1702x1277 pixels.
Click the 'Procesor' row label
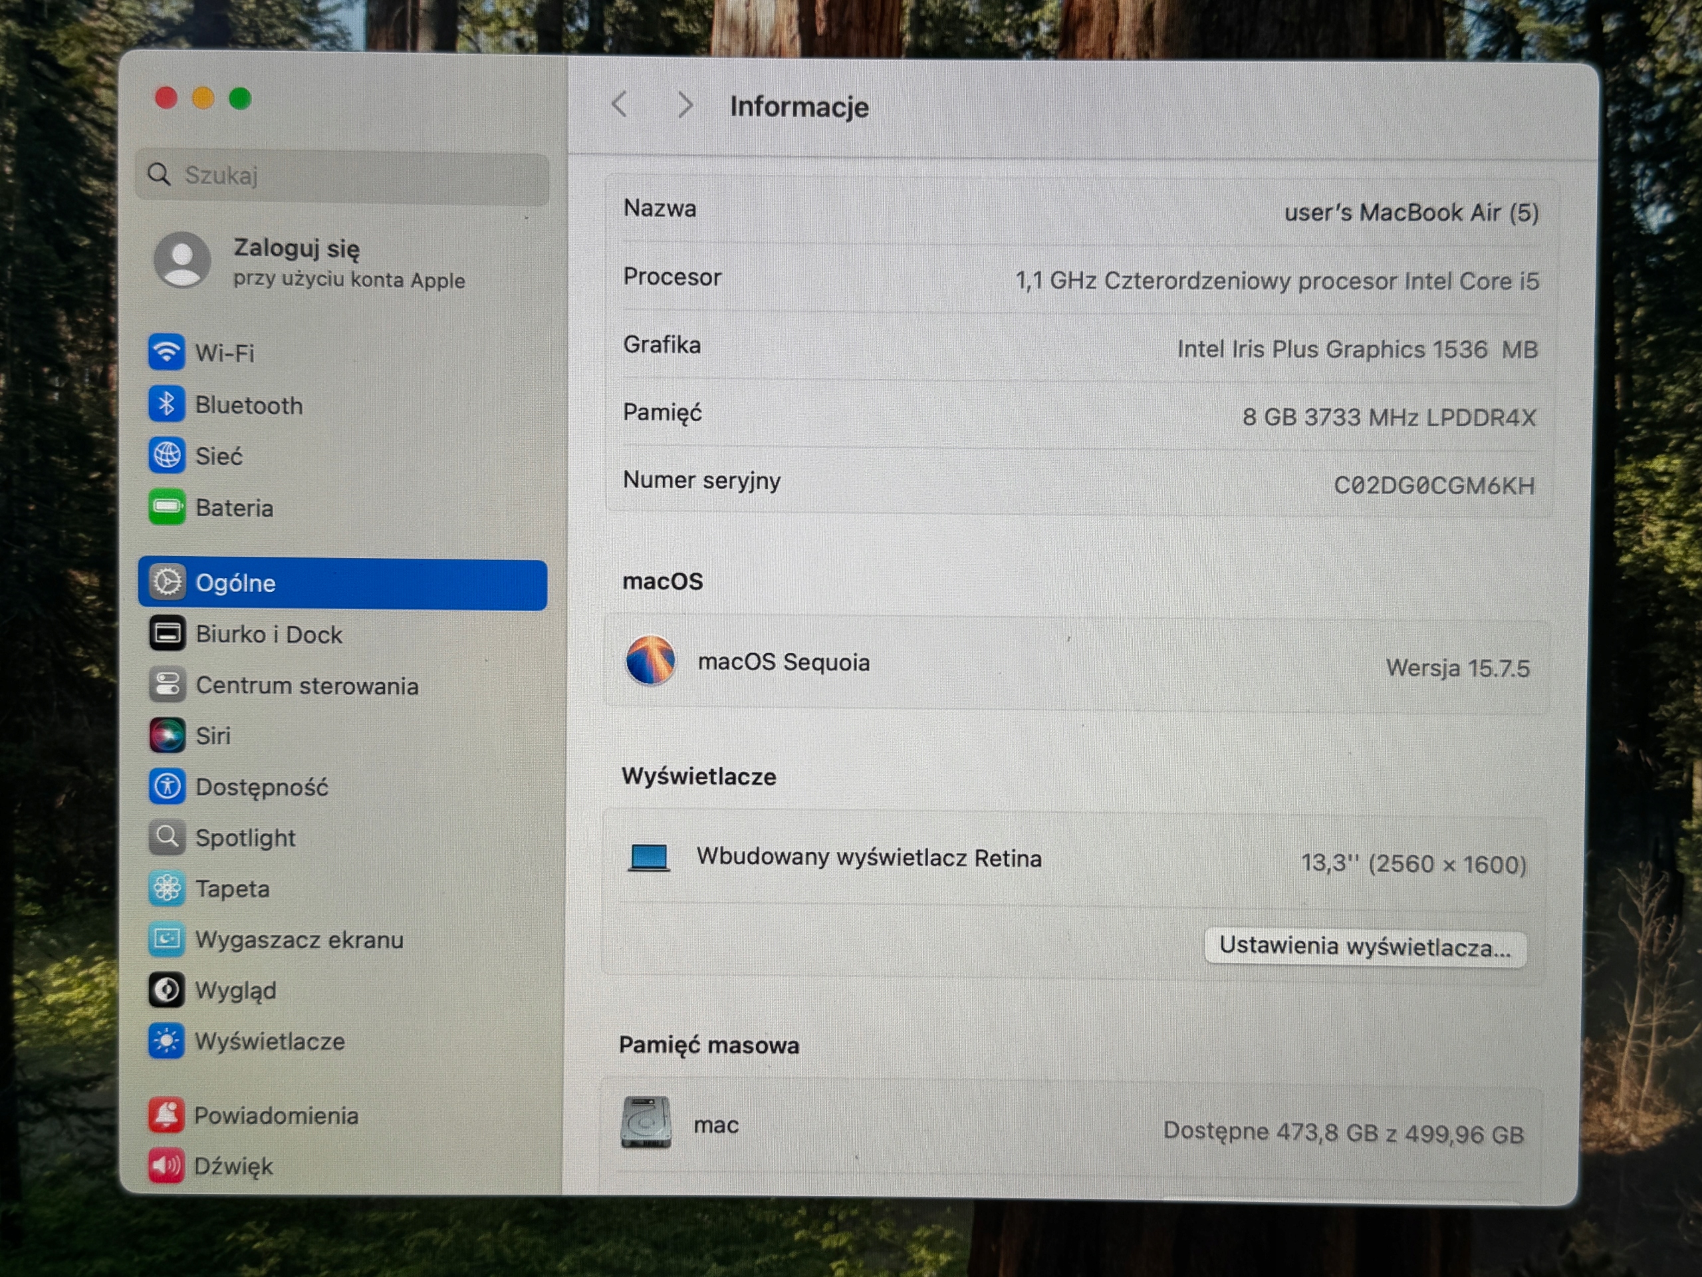tap(671, 276)
